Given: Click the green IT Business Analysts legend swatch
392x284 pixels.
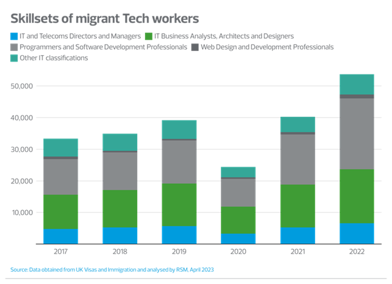Looking at the screenshot, I should click(149, 36).
